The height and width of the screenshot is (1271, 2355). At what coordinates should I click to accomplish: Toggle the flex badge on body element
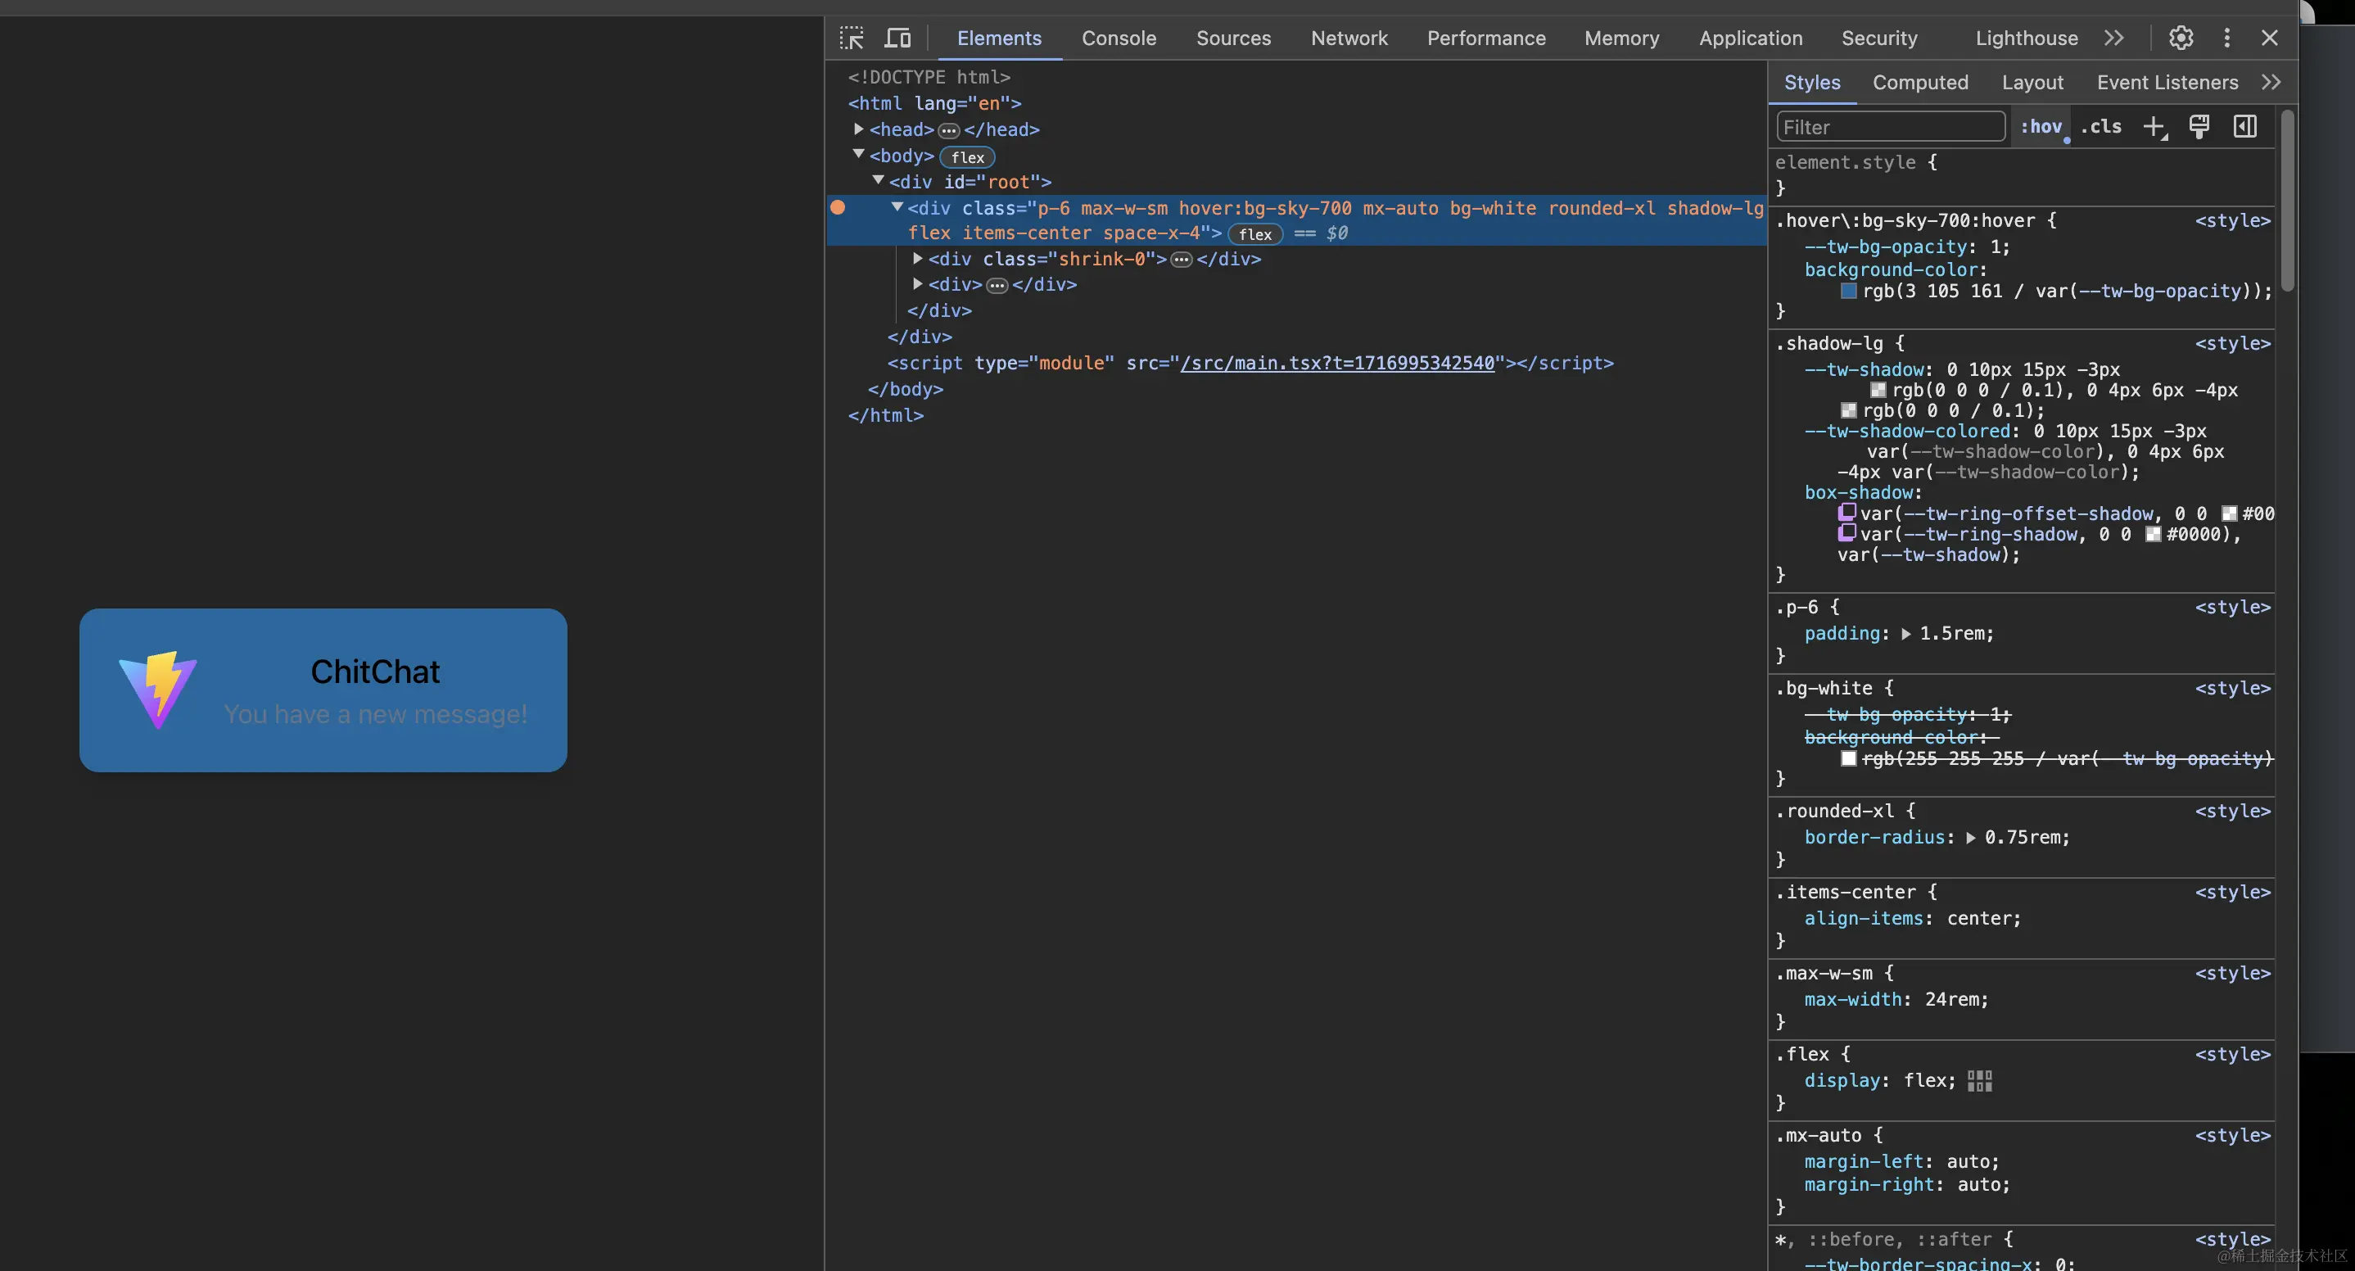967,157
